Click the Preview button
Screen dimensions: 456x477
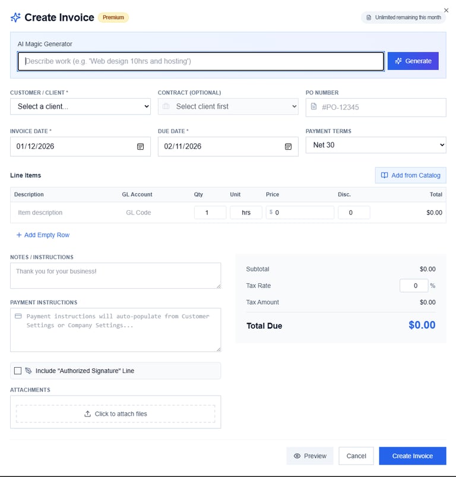(309, 456)
